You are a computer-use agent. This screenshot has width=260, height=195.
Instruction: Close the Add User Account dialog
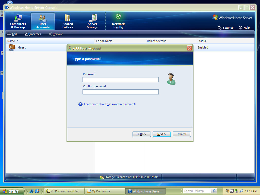click(189, 48)
